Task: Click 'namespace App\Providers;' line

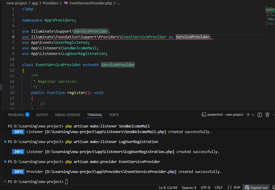Action: (x=49, y=20)
